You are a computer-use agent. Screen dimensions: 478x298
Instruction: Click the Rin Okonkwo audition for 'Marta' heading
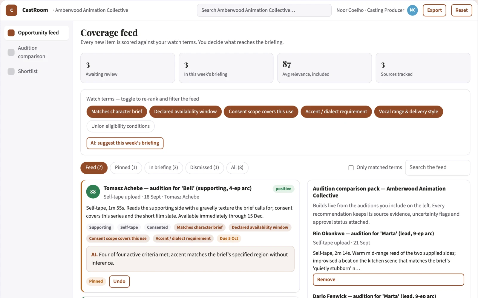pos(373,234)
